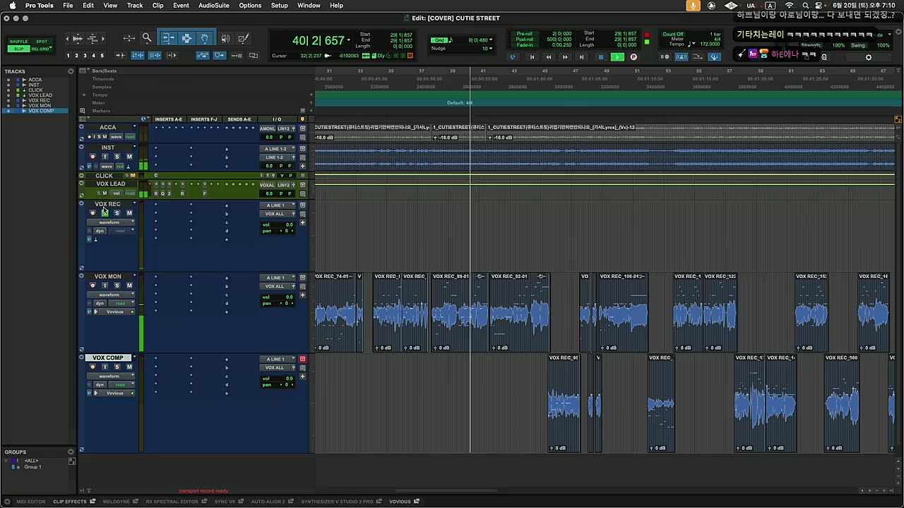Open the MIDI EDITOR tab
The width and height of the screenshot is (904, 508).
(x=30, y=502)
